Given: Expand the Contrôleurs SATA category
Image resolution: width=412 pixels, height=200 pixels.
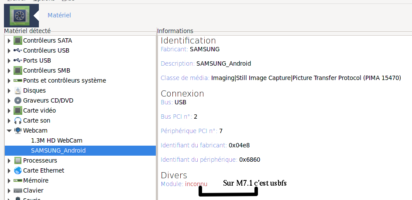Looking at the screenshot, I should tap(9, 40).
